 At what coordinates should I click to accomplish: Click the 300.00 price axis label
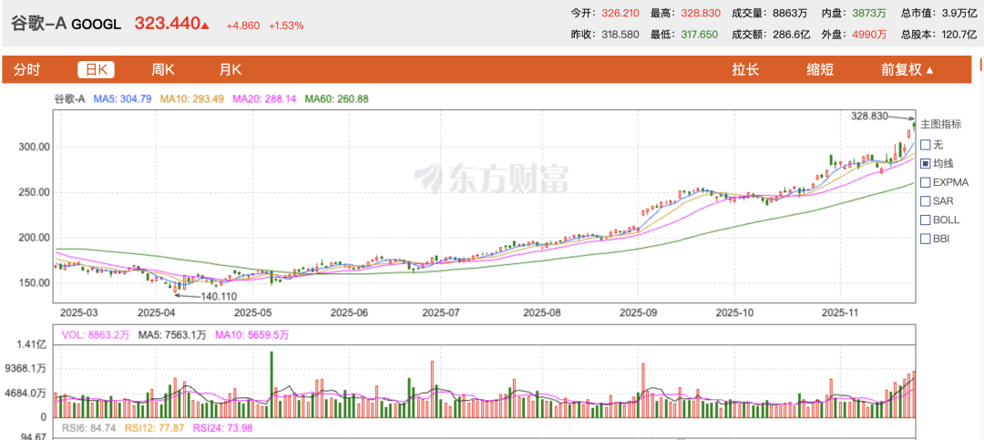coord(34,148)
